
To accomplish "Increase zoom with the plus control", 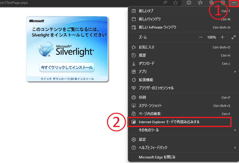I will coord(222,37).
